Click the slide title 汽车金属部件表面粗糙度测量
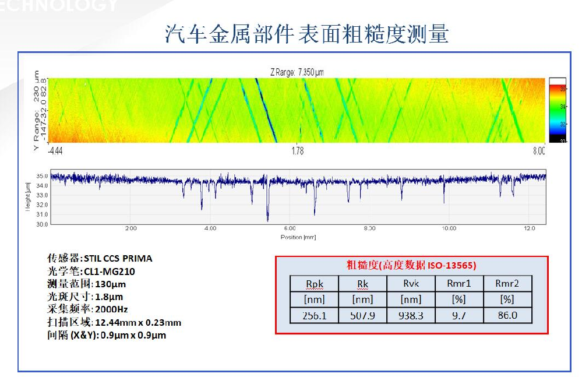 click(x=306, y=34)
